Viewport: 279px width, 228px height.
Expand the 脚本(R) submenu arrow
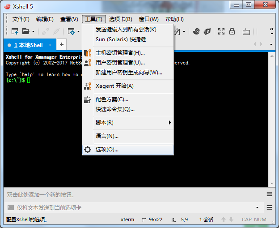click(x=170, y=122)
